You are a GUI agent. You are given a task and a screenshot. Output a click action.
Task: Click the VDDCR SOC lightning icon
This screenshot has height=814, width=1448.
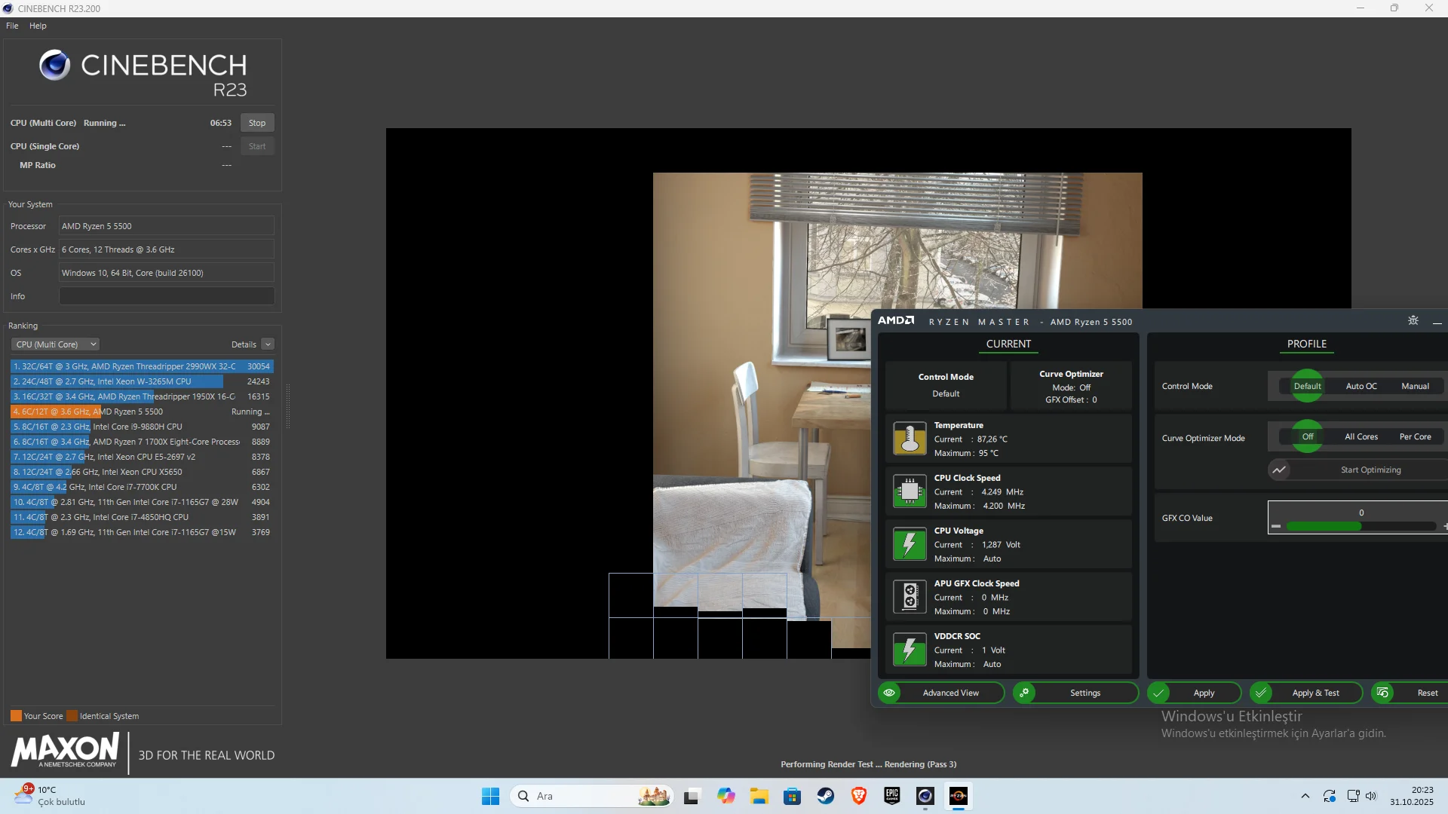click(x=910, y=650)
